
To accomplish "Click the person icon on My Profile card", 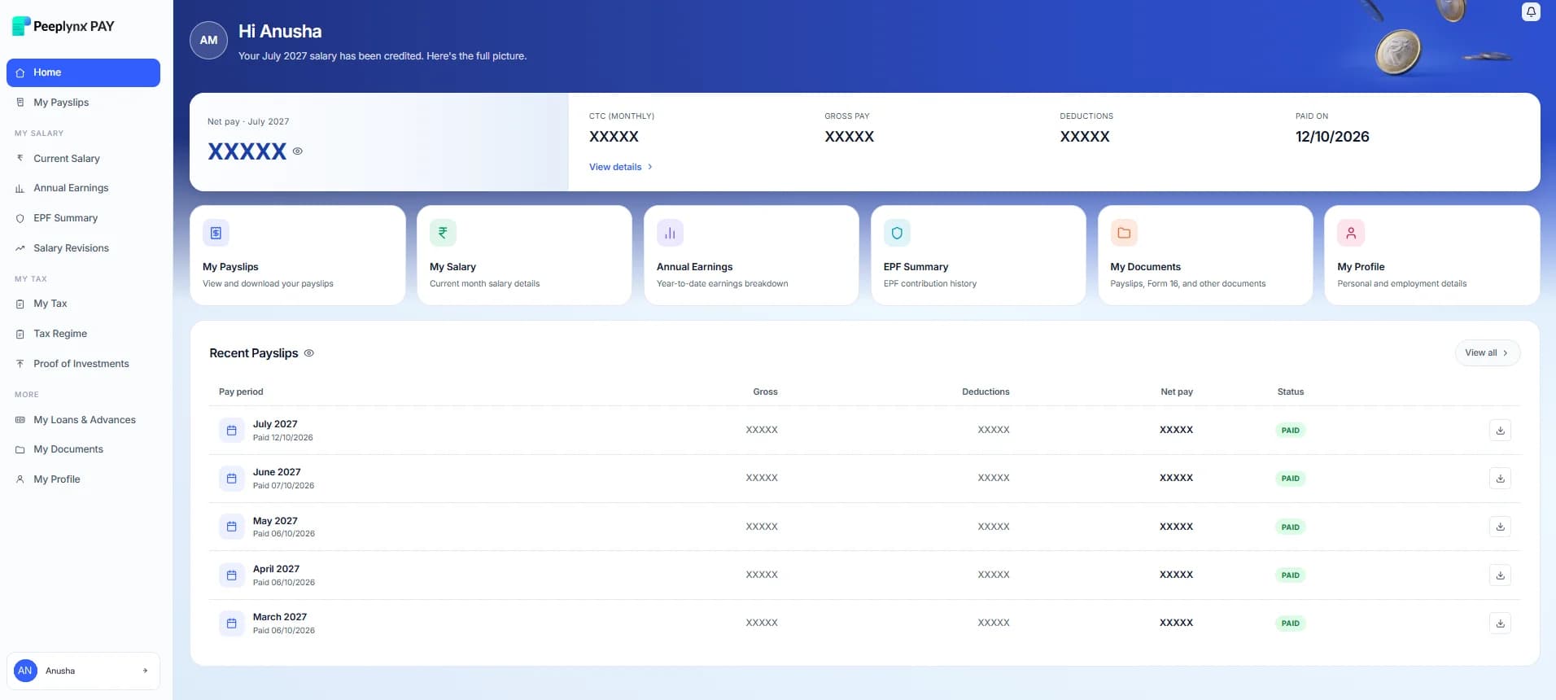I will point(1351,233).
